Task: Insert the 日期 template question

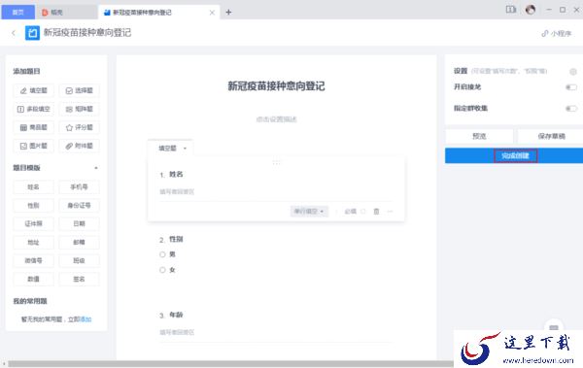Action: click(80, 223)
